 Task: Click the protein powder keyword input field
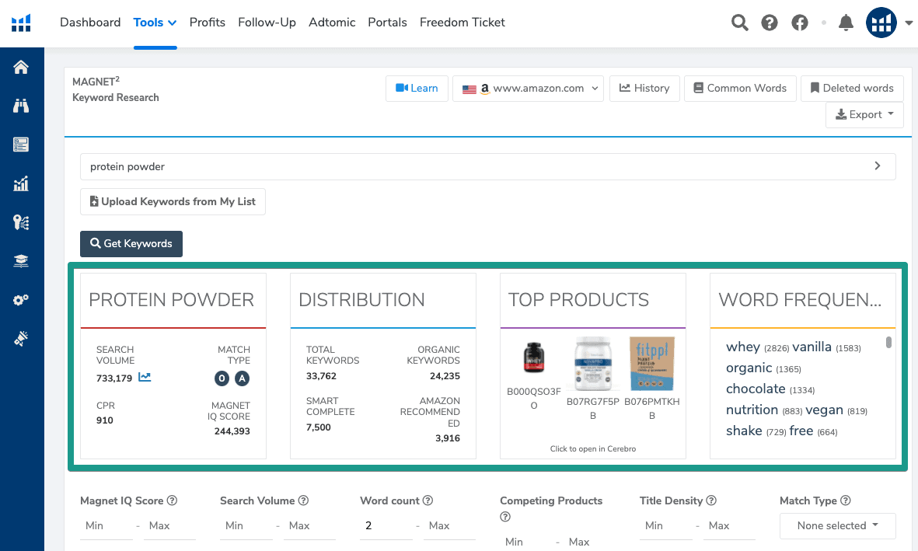click(487, 167)
